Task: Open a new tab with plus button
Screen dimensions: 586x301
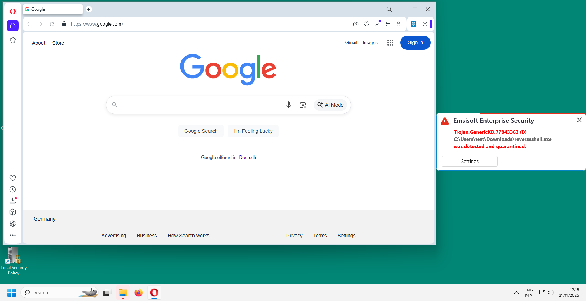Action: pyautogui.click(x=89, y=9)
